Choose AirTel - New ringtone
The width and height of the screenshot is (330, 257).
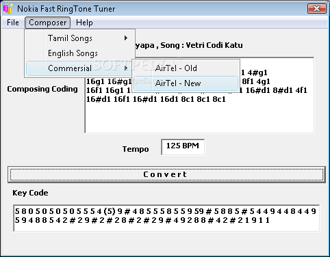point(186,83)
